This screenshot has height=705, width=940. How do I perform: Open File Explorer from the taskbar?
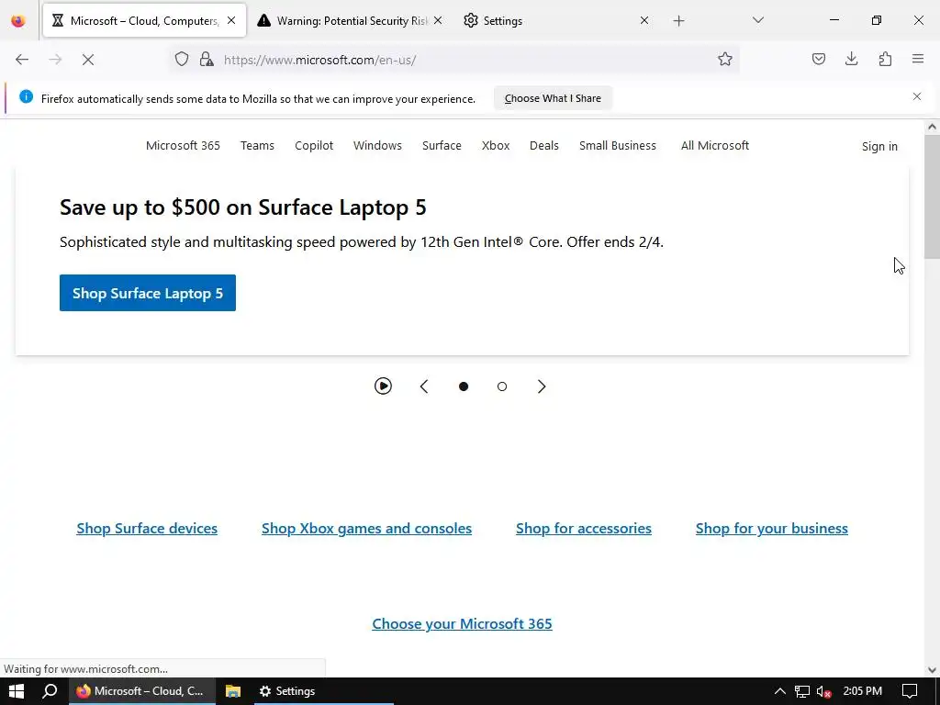pyautogui.click(x=232, y=691)
